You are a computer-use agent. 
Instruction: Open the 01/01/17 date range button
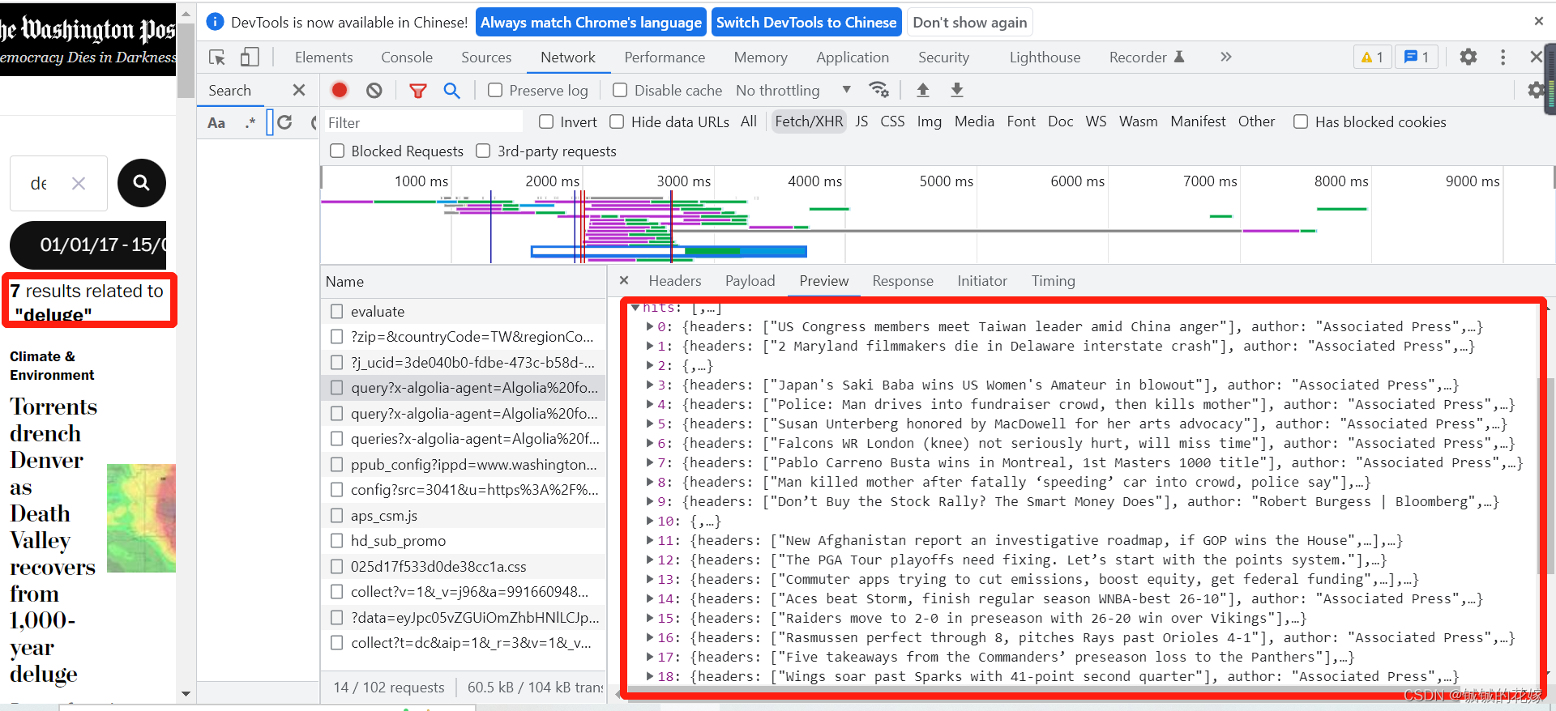pos(89,245)
